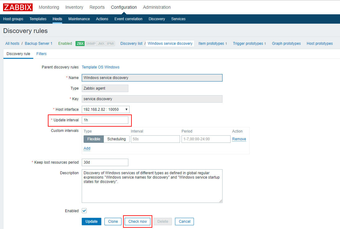Open Host prototypes link

point(319,44)
